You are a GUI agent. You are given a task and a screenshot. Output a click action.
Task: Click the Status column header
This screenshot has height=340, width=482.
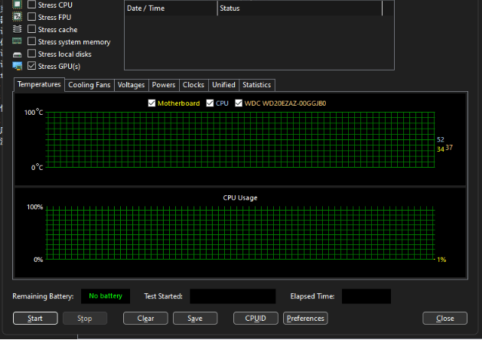[x=300, y=8]
